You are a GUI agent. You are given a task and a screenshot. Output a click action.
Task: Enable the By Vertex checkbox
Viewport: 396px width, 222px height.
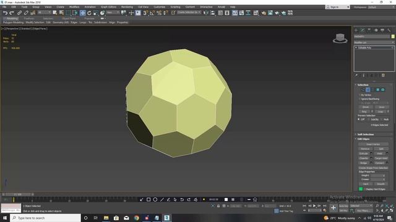pos(359,95)
